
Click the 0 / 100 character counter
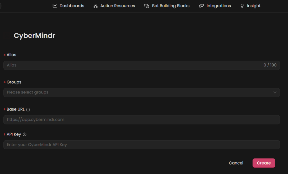(x=270, y=65)
